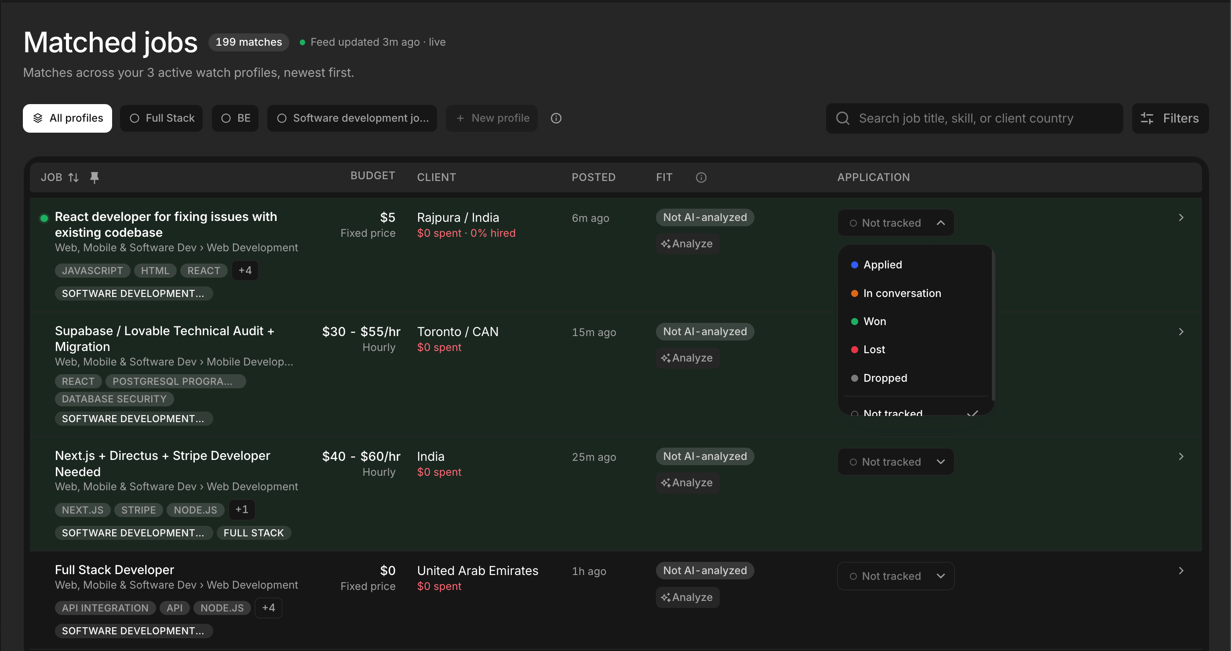Open the status dropdown for Full Stack Developer

point(896,576)
